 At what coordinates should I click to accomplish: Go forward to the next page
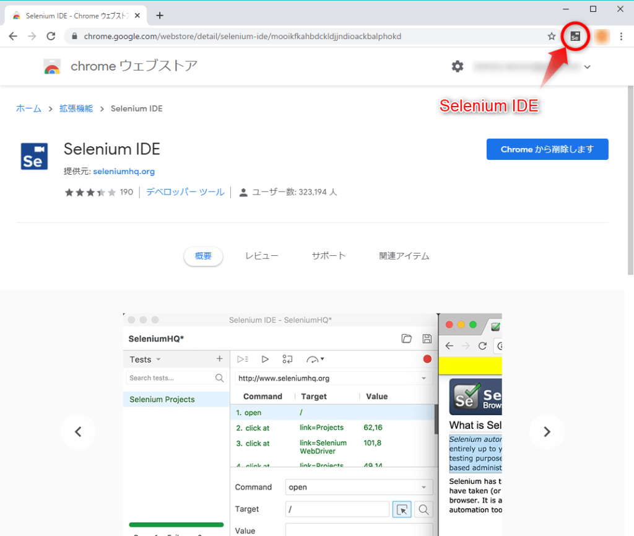click(32, 37)
